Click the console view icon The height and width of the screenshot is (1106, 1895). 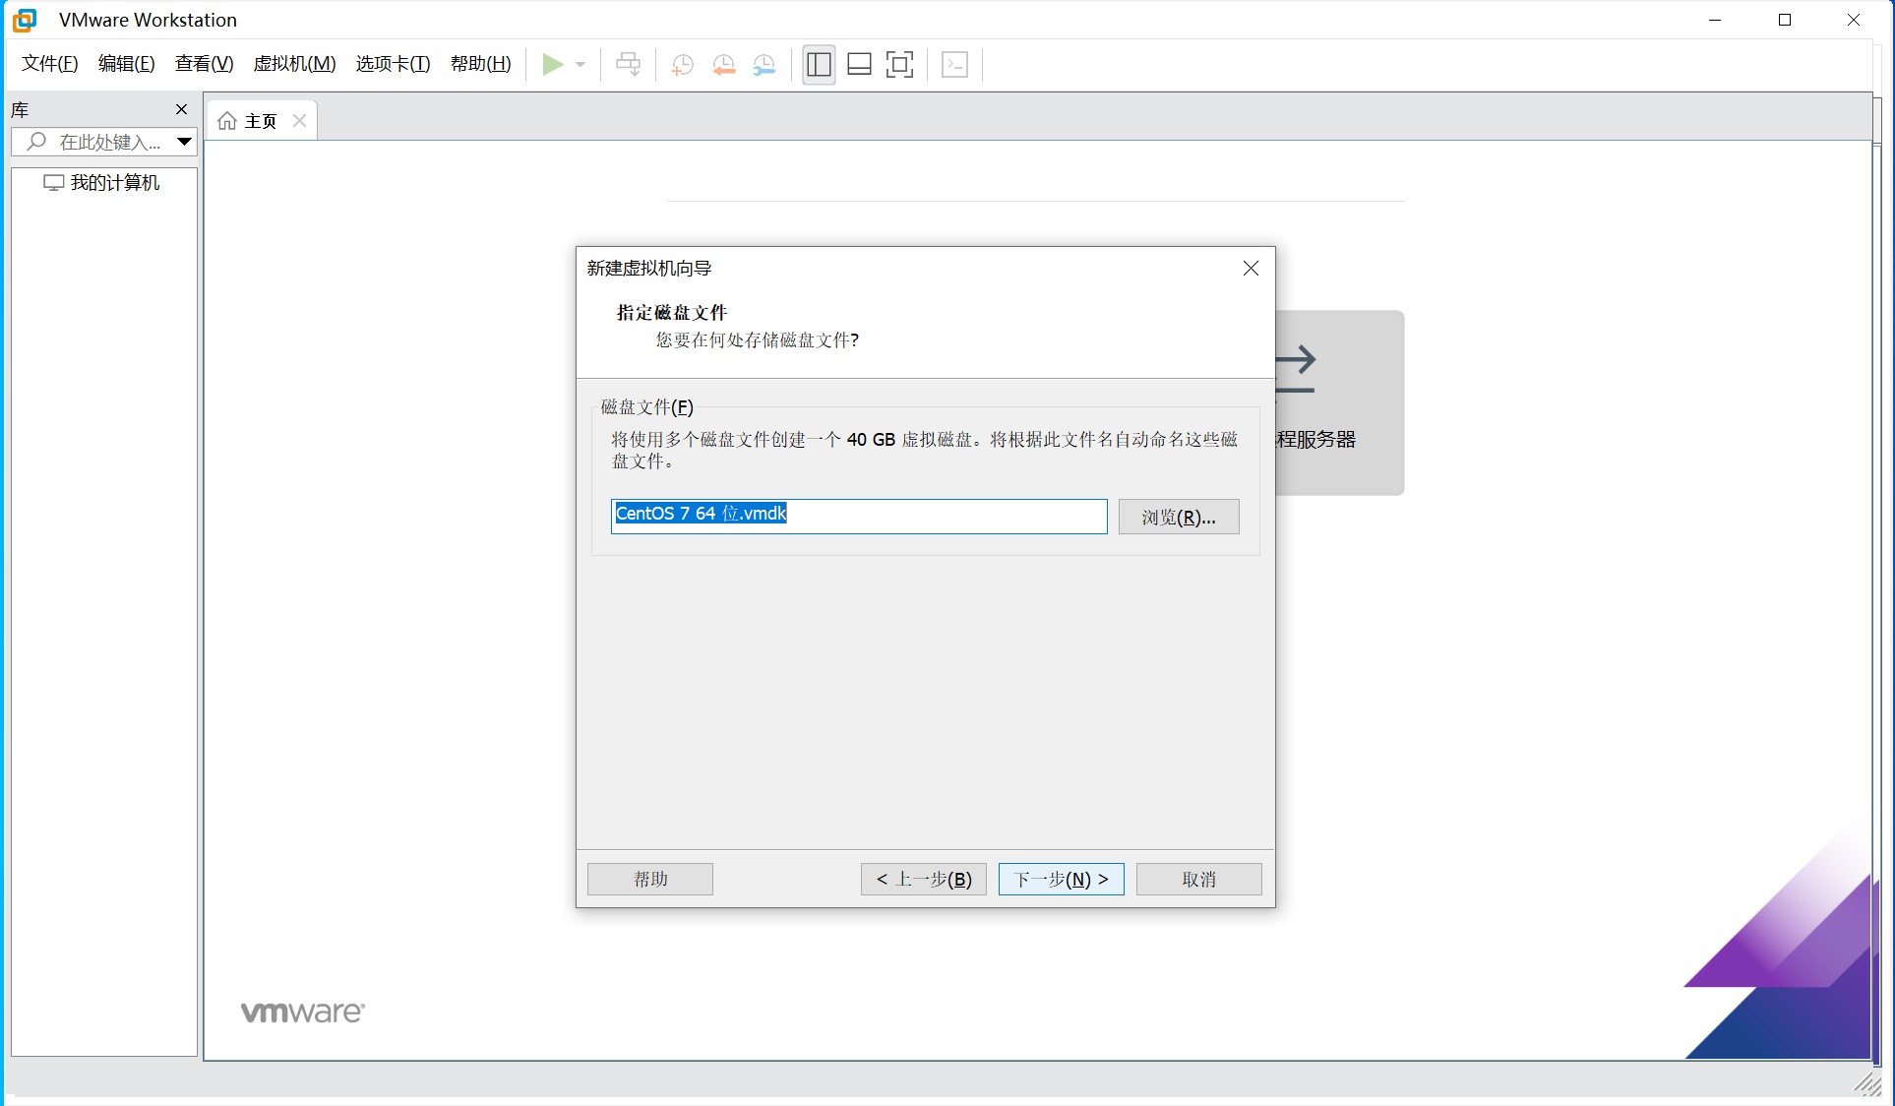click(954, 65)
